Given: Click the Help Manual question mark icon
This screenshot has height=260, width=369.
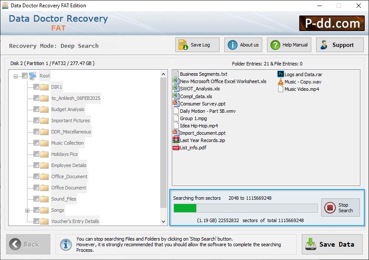Looking at the screenshot, I should (x=275, y=45).
